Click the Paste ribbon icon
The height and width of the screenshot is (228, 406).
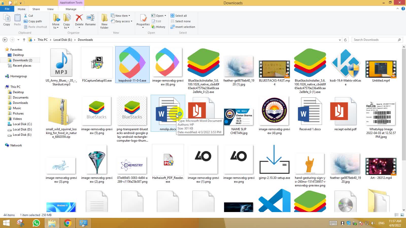click(x=17, y=20)
